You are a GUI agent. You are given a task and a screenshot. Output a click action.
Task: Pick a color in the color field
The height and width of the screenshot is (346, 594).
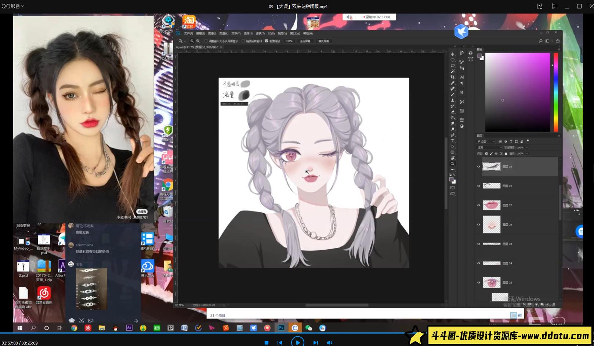pyautogui.click(x=518, y=92)
